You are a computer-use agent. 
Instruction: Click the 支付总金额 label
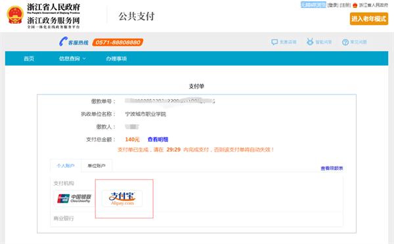[100, 139]
